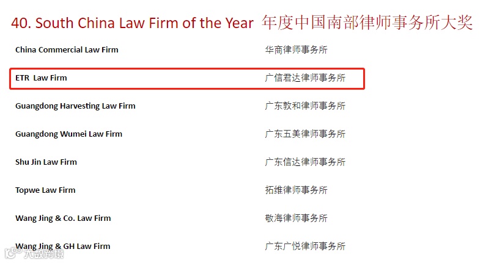The image size is (483, 263).
Task: Select Wang Jing & GH Law Firm
Action: pos(63,247)
